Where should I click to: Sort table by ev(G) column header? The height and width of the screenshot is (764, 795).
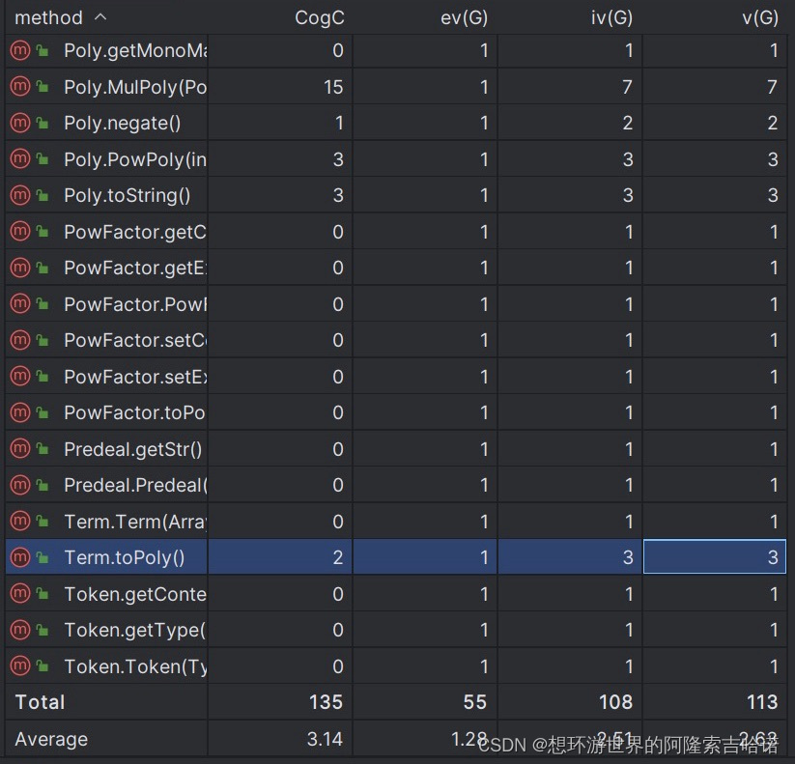coord(464,17)
